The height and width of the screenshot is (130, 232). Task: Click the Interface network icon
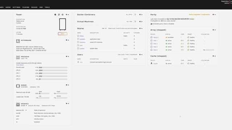[18, 104]
